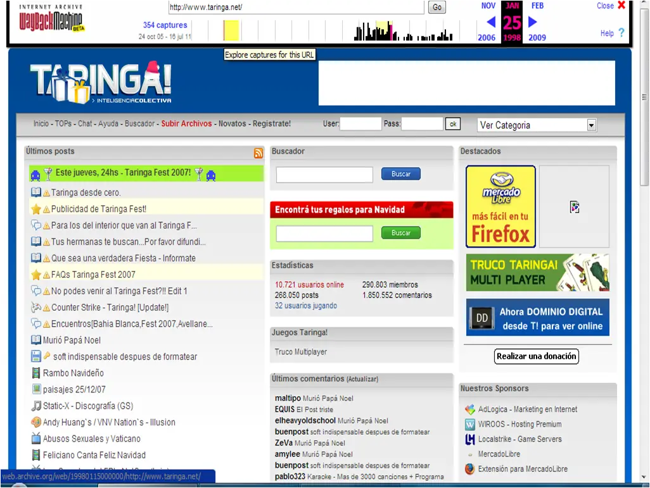
Task: Focus the Buscador search input field
Action: [x=324, y=175]
